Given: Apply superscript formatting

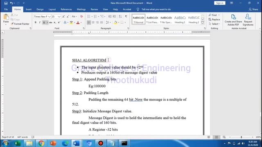Looking at the screenshot, I should coord(59,22).
